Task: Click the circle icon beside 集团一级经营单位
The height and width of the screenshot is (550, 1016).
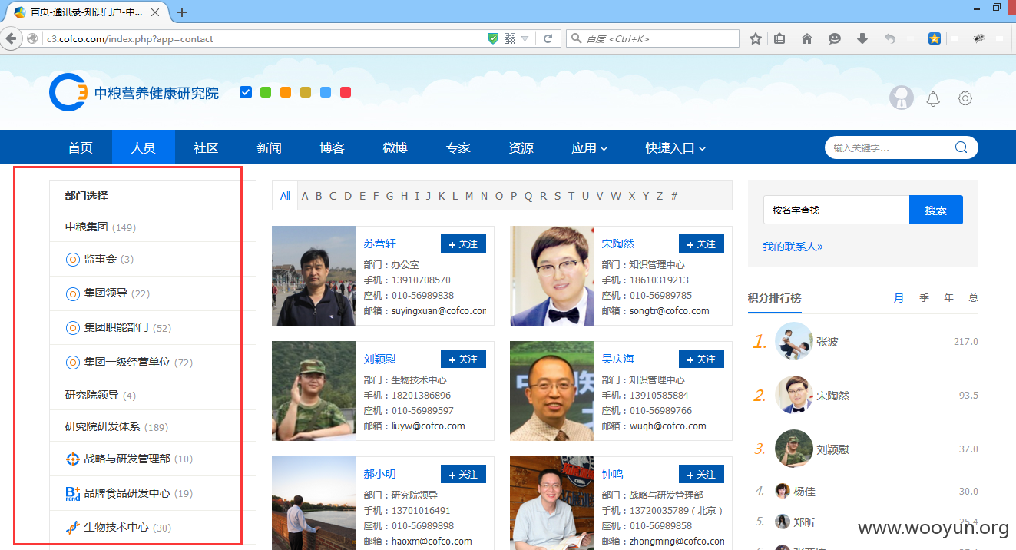Action: [x=73, y=362]
